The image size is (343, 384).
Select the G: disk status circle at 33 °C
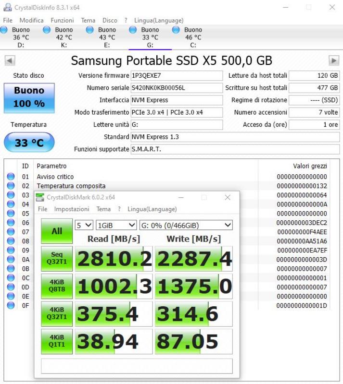pos(133,30)
